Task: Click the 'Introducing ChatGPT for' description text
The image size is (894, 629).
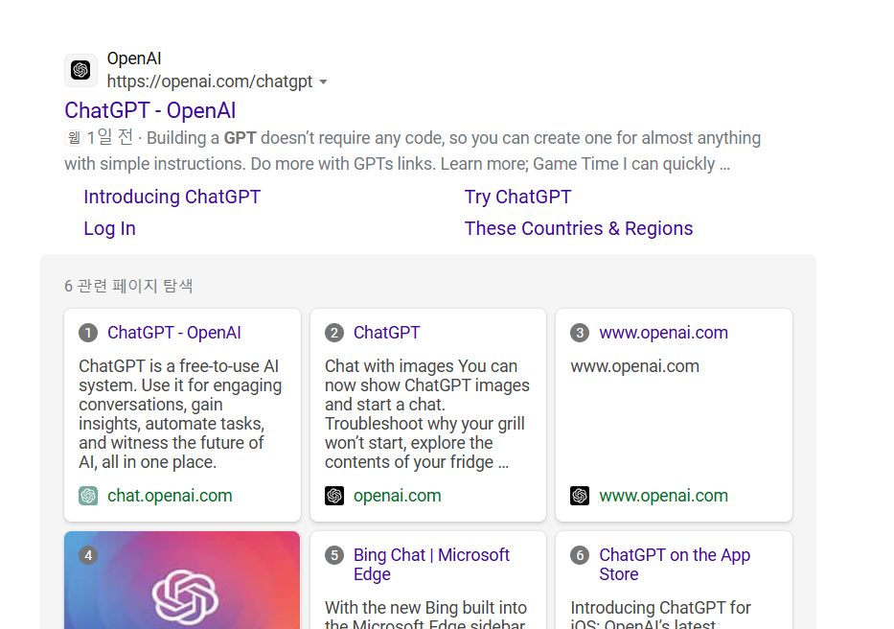Action: click(660, 616)
